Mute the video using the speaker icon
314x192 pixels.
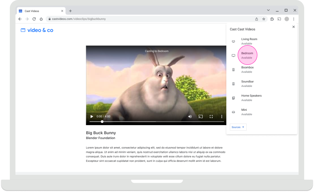pyautogui.click(x=190, y=117)
